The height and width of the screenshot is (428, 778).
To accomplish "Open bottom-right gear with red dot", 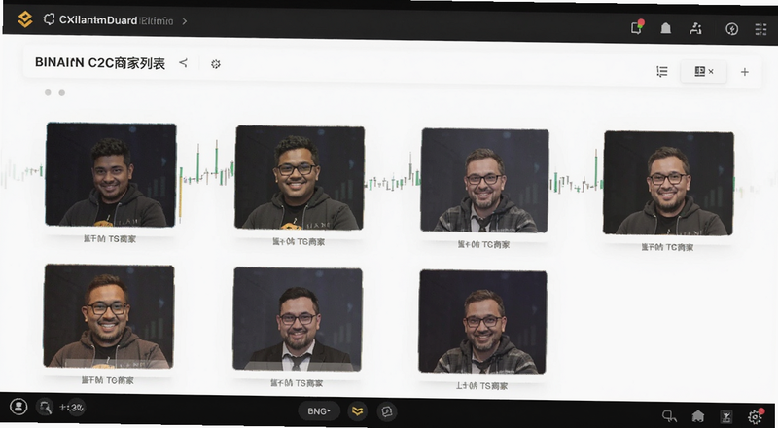I will (756, 416).
